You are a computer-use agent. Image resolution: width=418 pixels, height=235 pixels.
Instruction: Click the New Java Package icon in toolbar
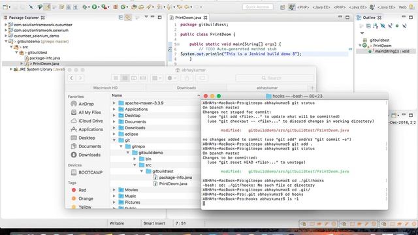point(116,7)
